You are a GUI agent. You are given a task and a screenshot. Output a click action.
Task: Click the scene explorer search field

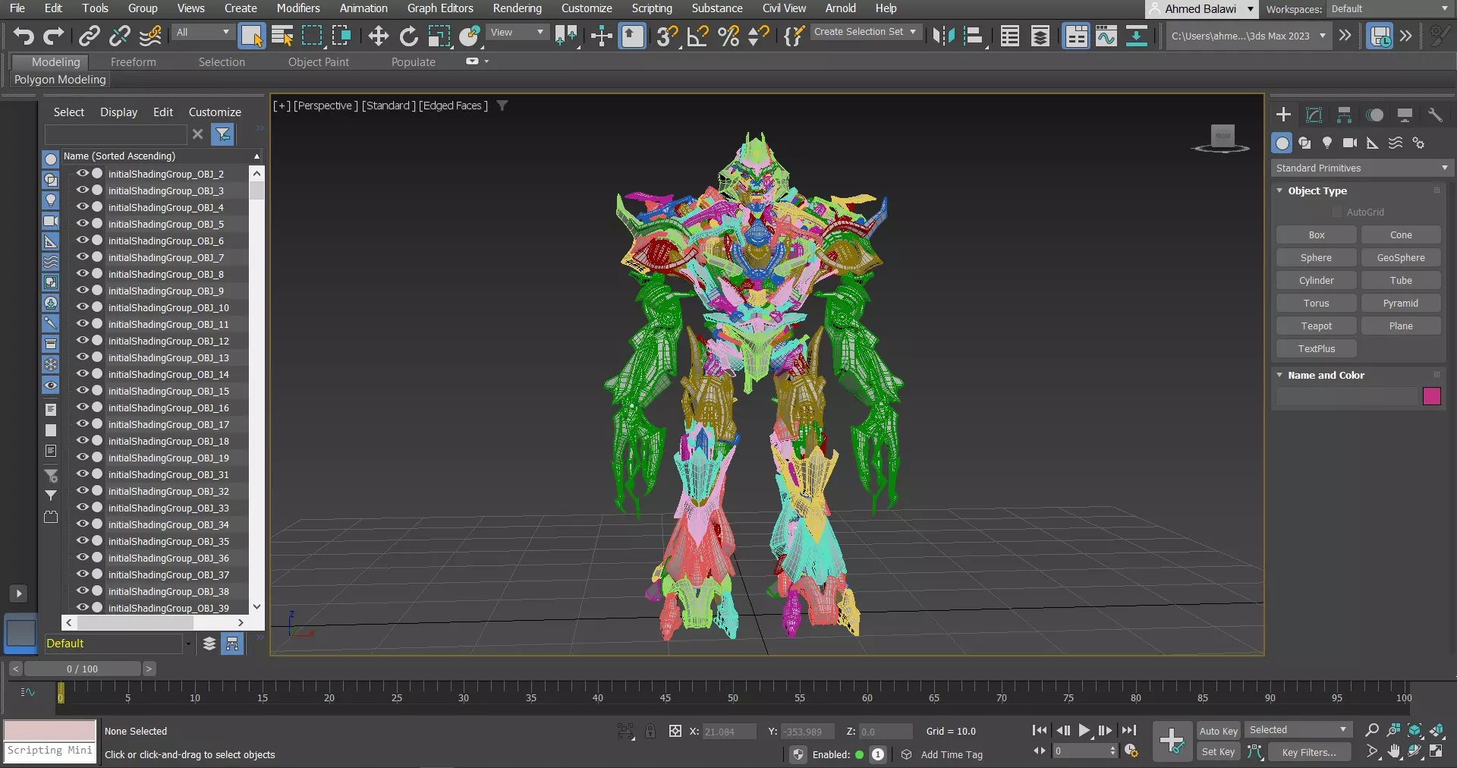[x=115, y=134]
